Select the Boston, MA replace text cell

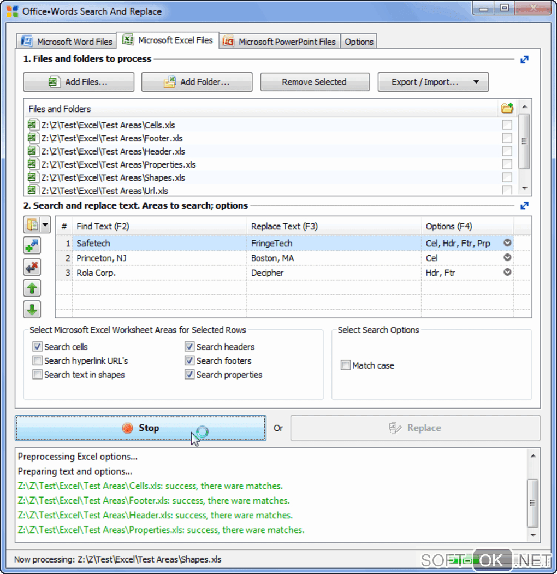[x=334, y=258]
